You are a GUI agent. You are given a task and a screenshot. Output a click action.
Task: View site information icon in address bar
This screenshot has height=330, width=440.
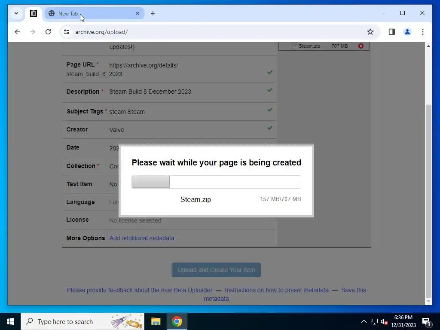click(67, 32)
